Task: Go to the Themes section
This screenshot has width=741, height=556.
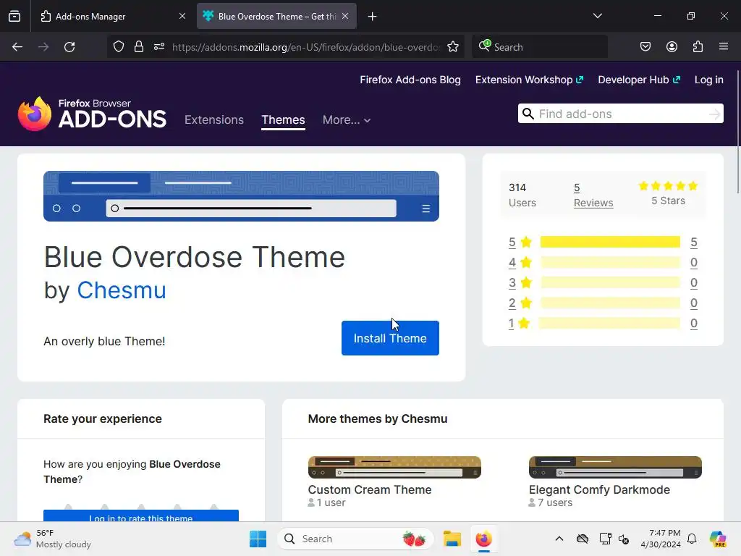Action: [x=283, y=119]
